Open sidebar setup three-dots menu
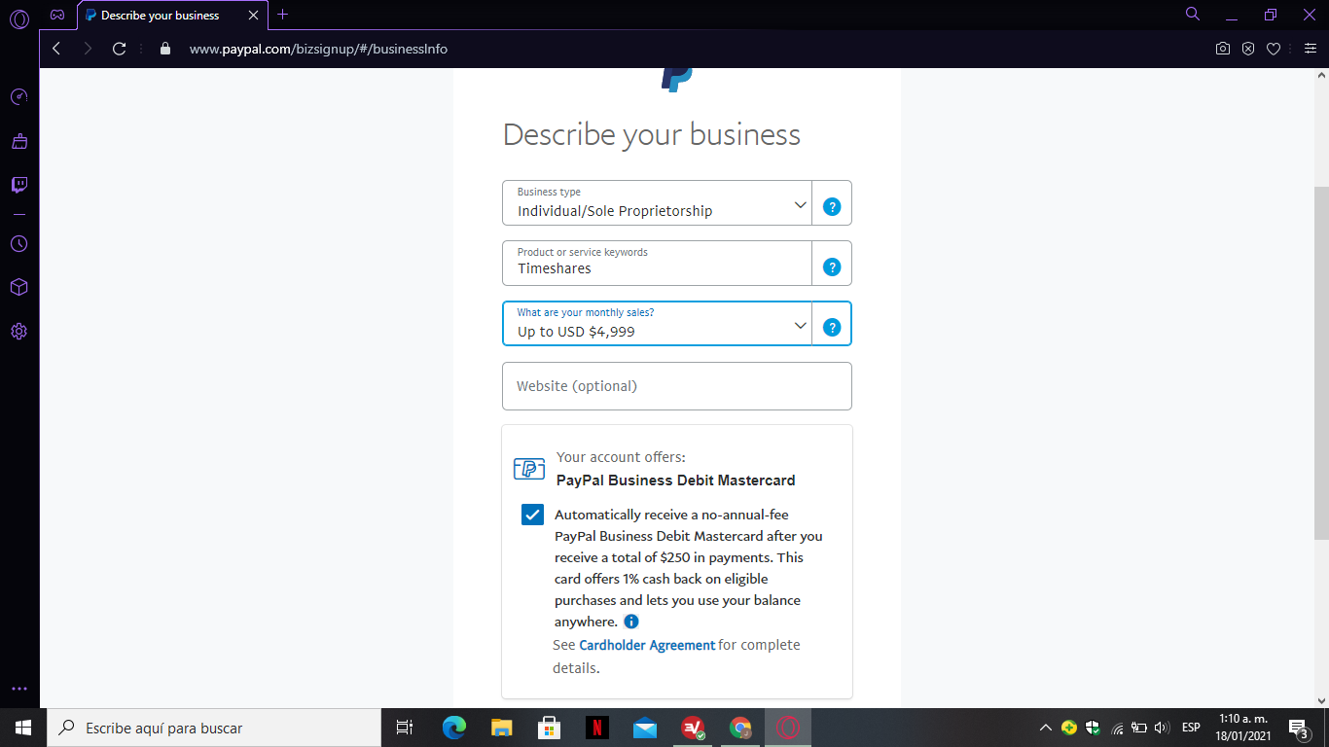1329x747 pixels. [x=19, y=689]
